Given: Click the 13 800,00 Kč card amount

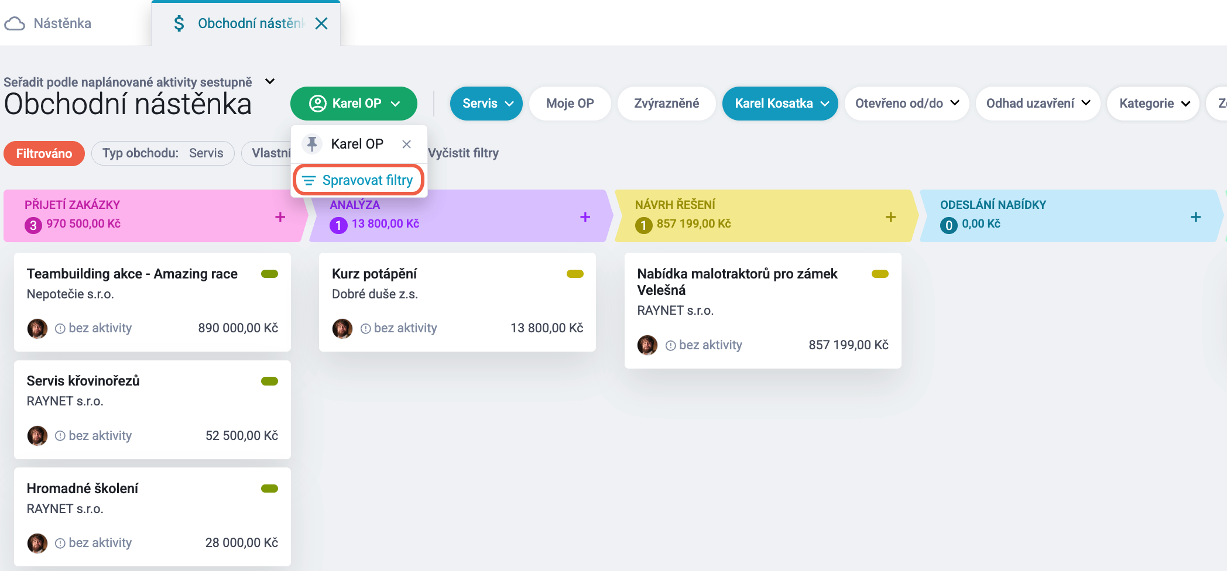Looking at the screenshot, I should pyautogui.click(x=547, y=328).
